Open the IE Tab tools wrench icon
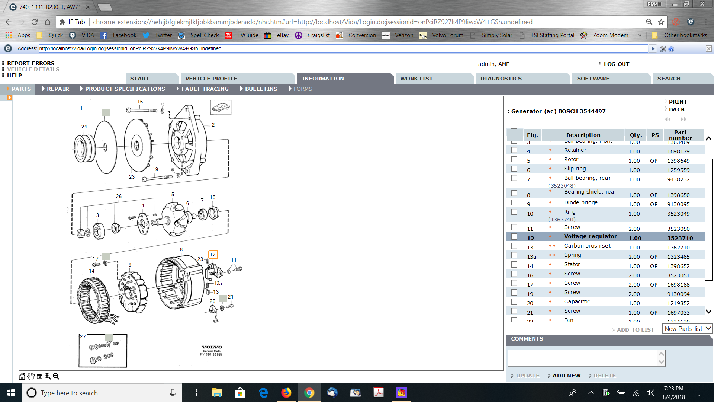Image resolution: width=714 pixels, height=402 pixels. [x=663, y=49]
